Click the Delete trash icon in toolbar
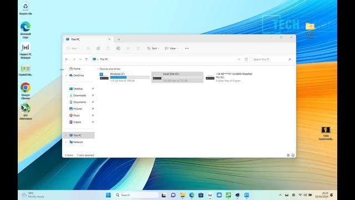The image size is (355, 200). 138,48
